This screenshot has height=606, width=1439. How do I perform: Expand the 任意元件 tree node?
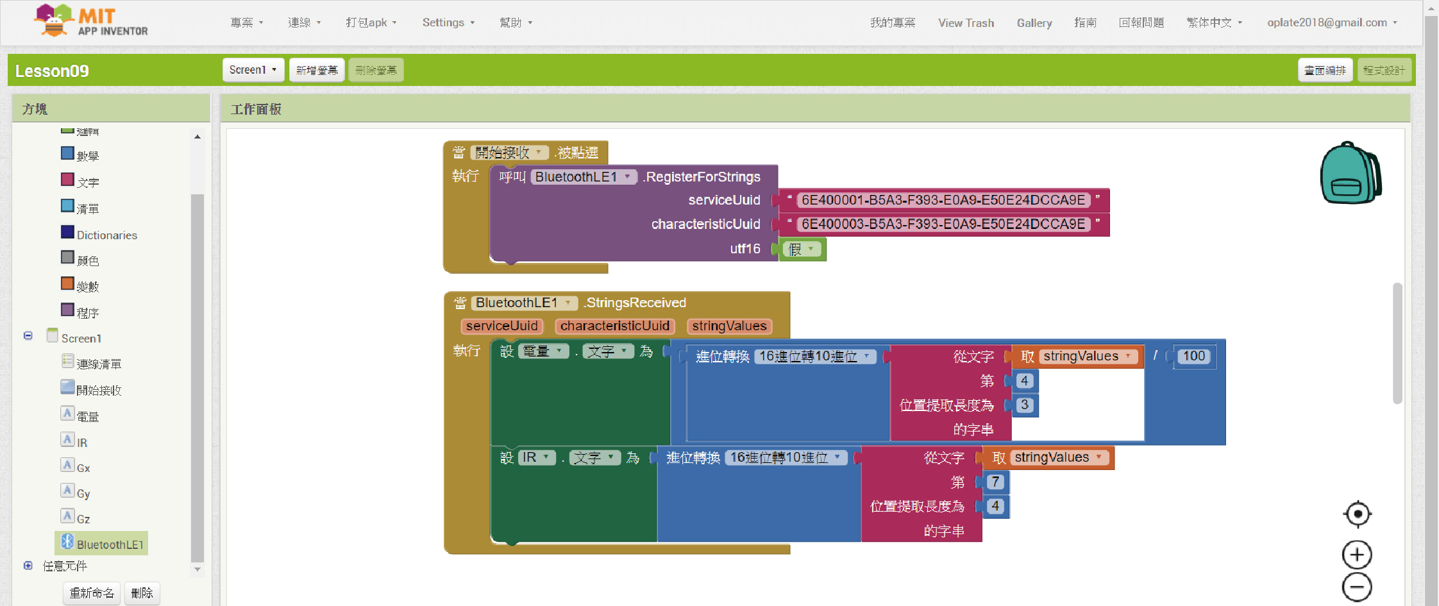point(28,566)
